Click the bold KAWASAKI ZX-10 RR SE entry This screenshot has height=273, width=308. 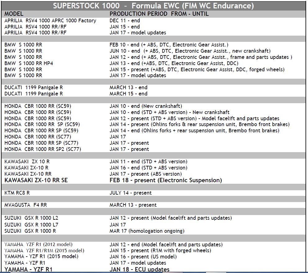coord(36,180)
